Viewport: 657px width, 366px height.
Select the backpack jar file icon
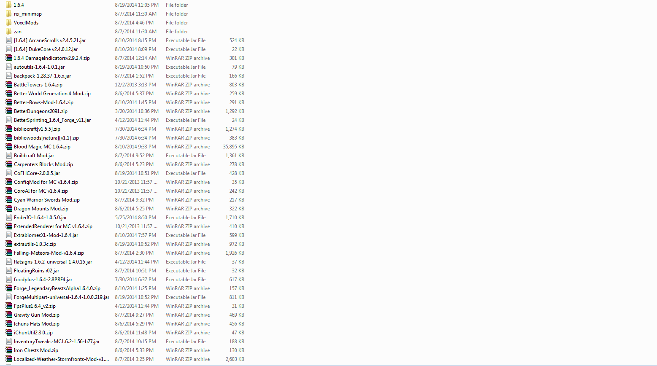8,76
